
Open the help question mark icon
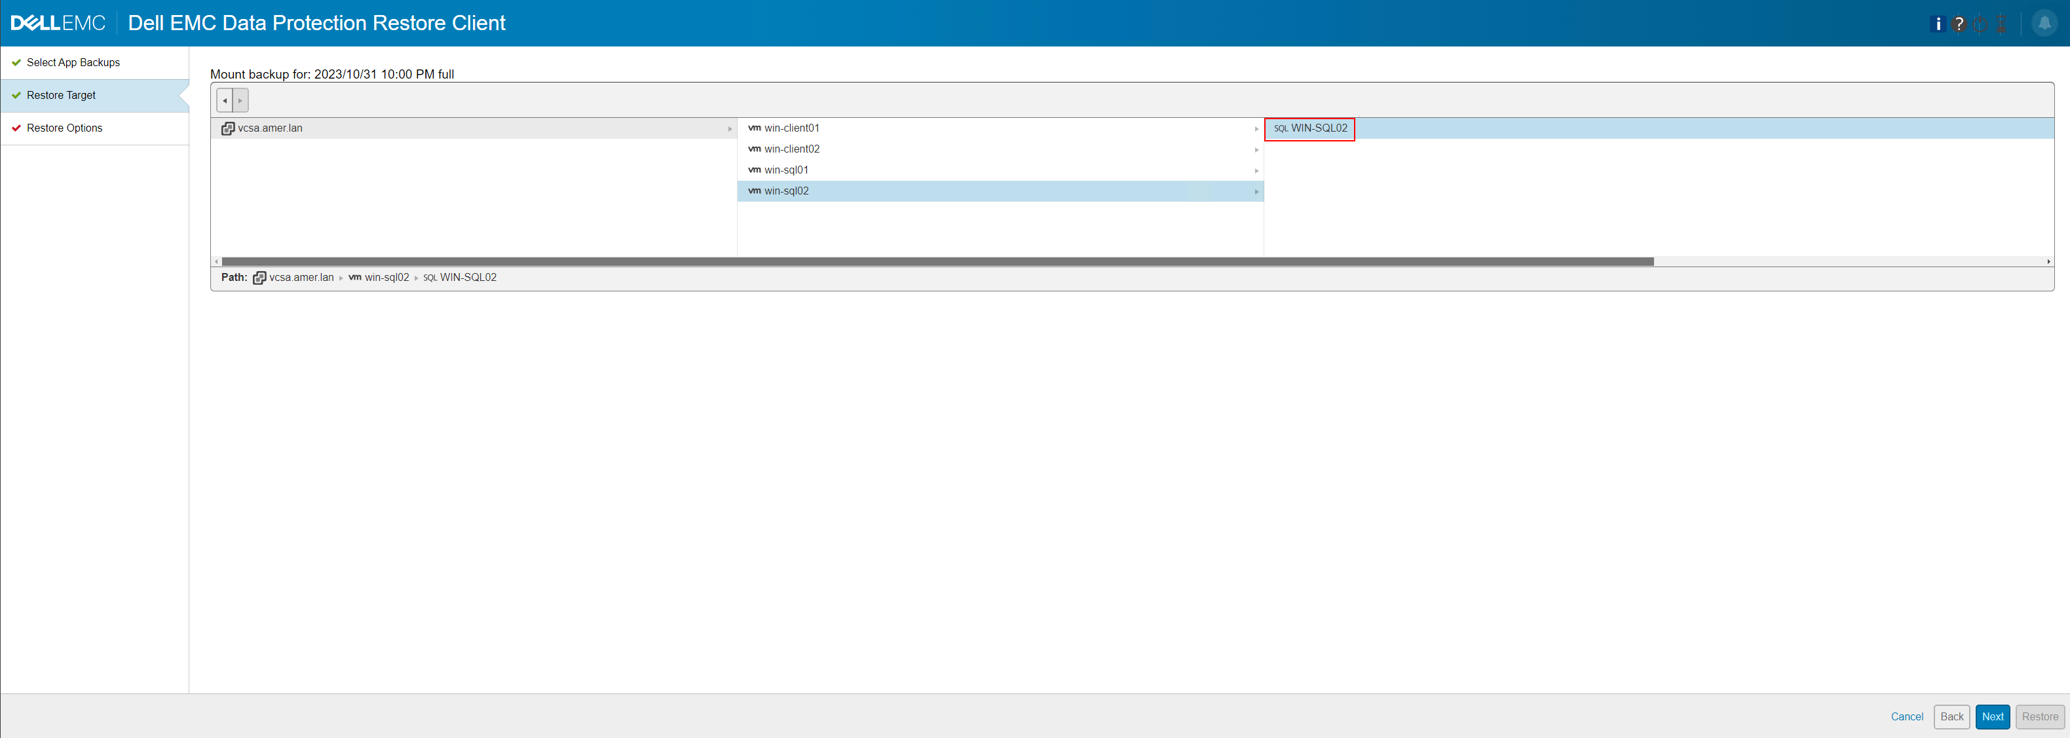coord(1959,24)
